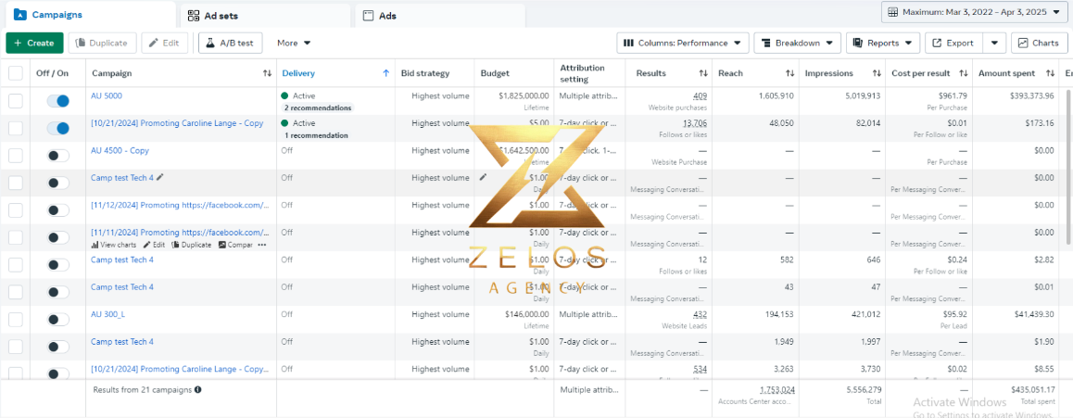
Task: Check the box for 11/12/2024 Promoting campaign
Action: click(15, 210)
